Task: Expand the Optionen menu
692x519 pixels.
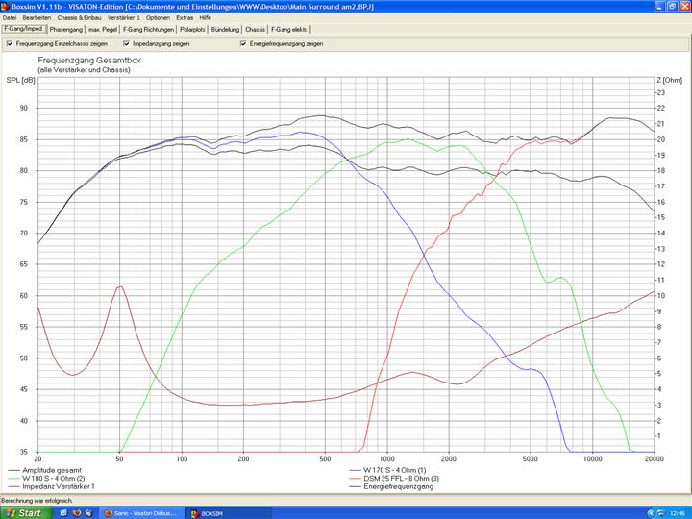Action: tap(158, 17)
